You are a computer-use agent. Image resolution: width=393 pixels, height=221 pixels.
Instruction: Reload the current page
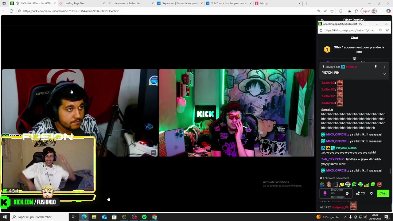point(11,11)
